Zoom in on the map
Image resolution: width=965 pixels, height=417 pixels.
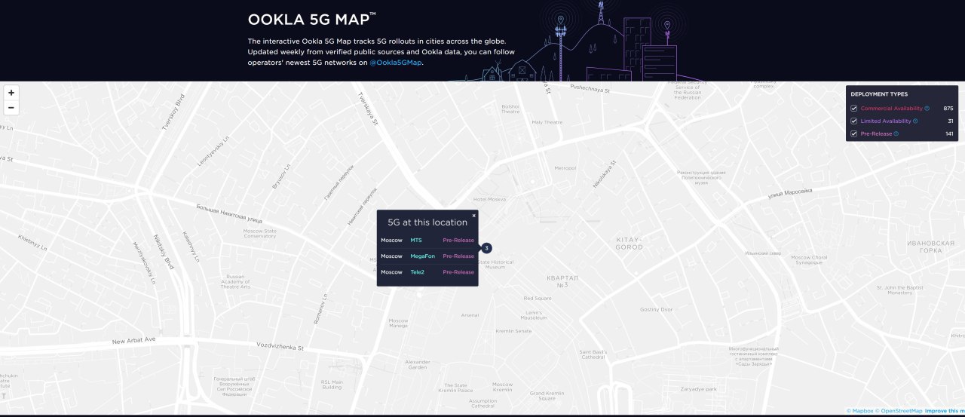(11, 93)
